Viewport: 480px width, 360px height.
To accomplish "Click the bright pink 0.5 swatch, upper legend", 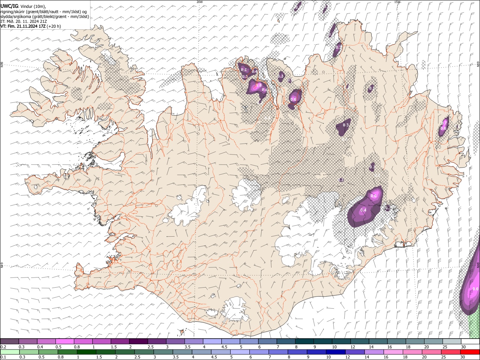I will coord(65,341).
